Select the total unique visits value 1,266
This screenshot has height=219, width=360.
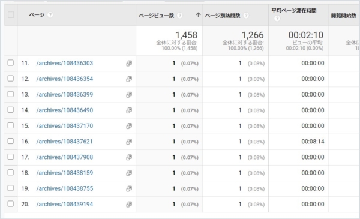pyautogui.click(x=253, y=35)
